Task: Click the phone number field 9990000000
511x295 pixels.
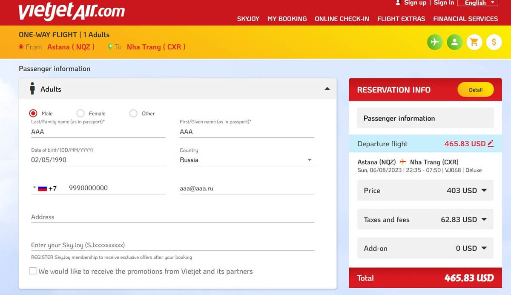Action: click(117, 188)
